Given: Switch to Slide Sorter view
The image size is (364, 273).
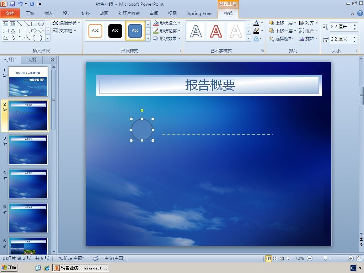Looking at the screenshot, I should point(275,258).
